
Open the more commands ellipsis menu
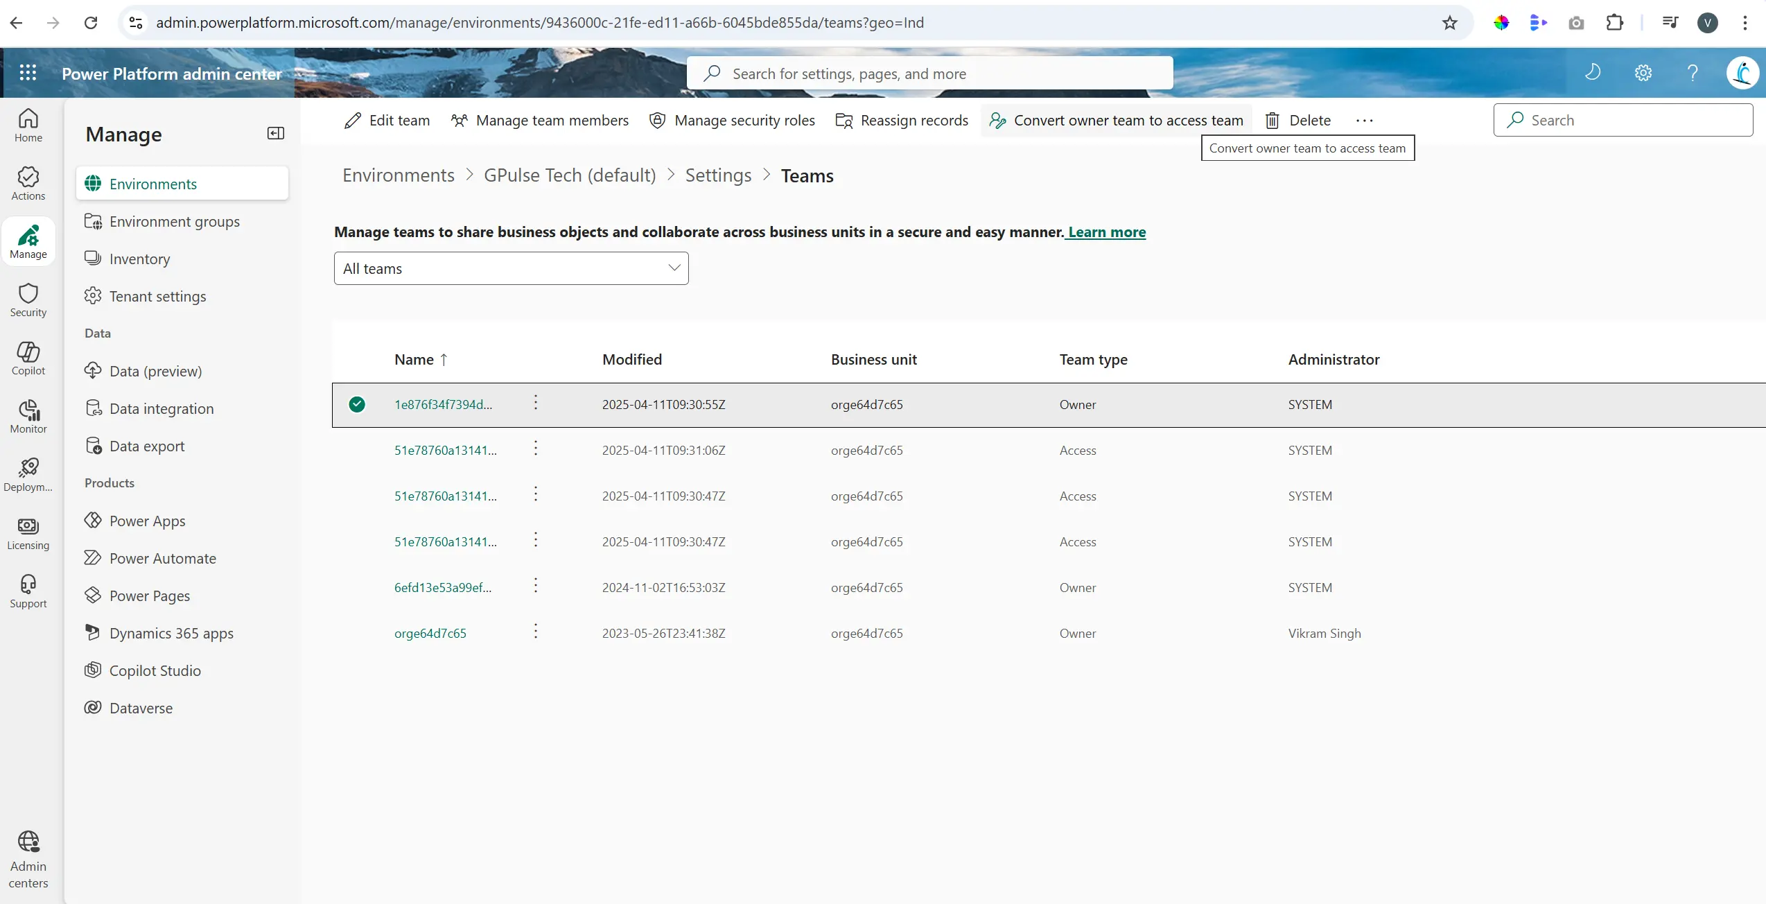[1363, 119]
